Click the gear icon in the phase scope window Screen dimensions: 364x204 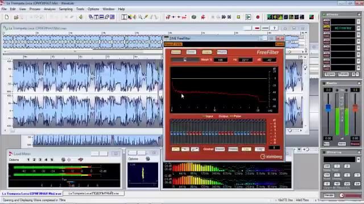[148, 159]
